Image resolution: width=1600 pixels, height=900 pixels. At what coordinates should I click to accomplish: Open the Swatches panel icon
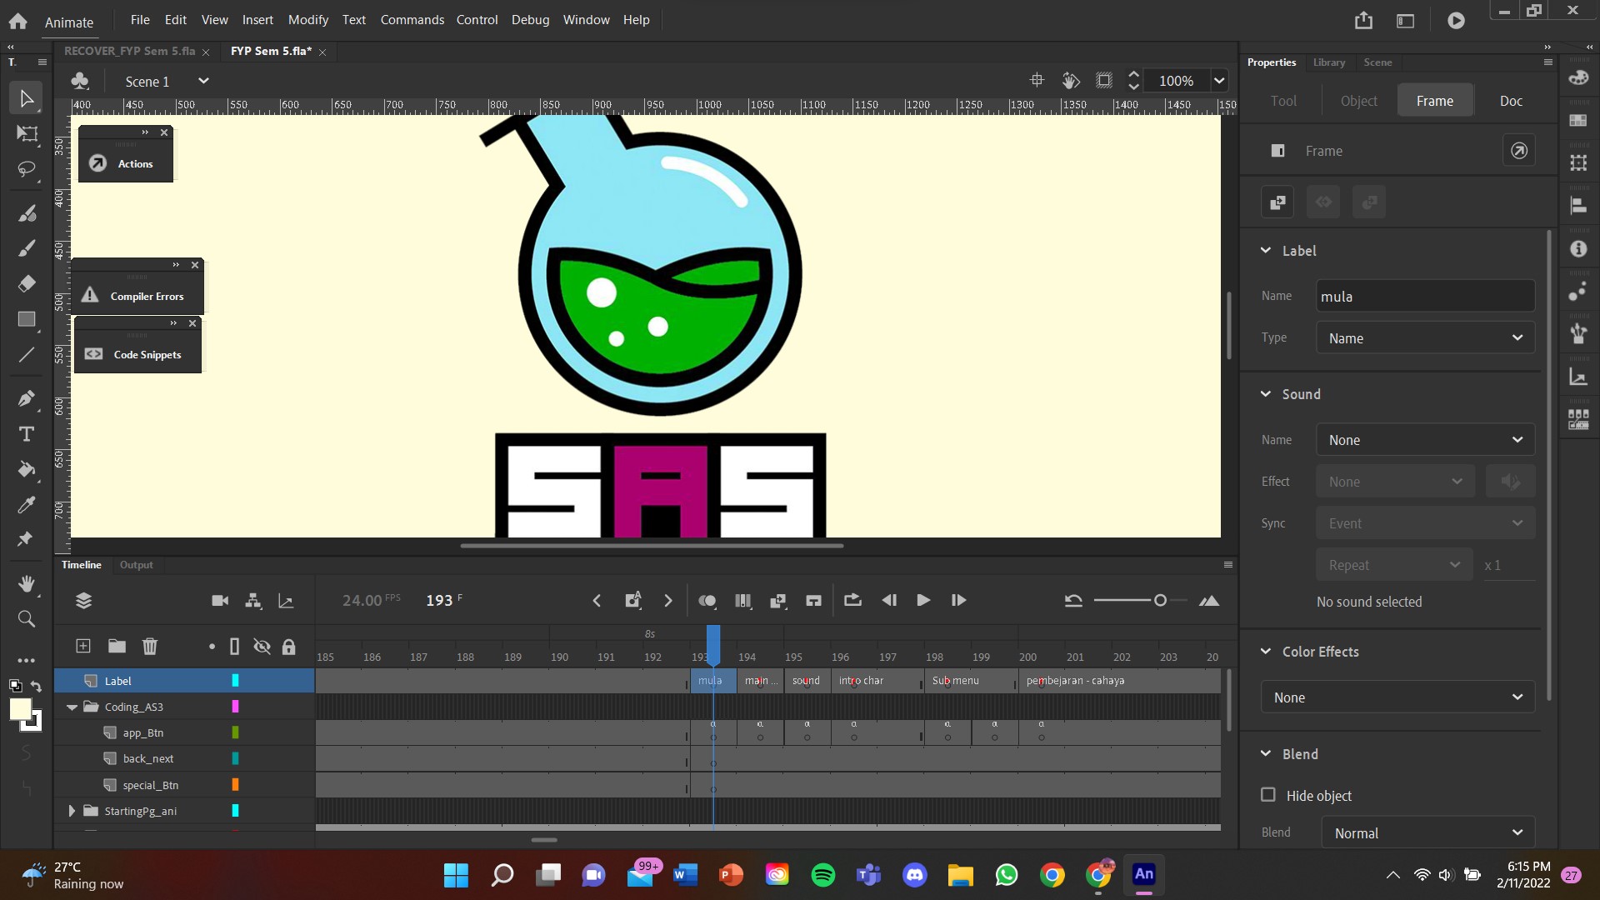click(1578, 119)
